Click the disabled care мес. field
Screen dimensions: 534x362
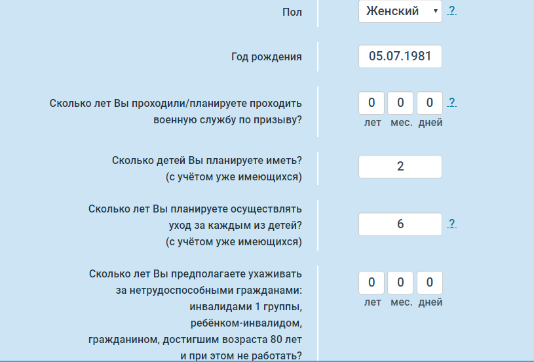pos(400,282)
